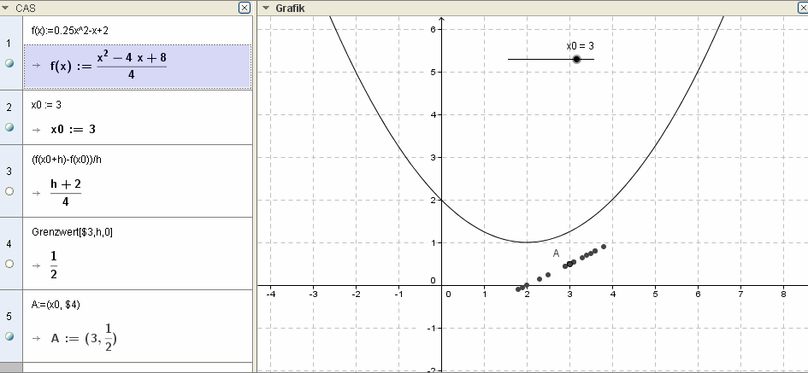Collapse the Grafik panel triangle

(266, 8)
